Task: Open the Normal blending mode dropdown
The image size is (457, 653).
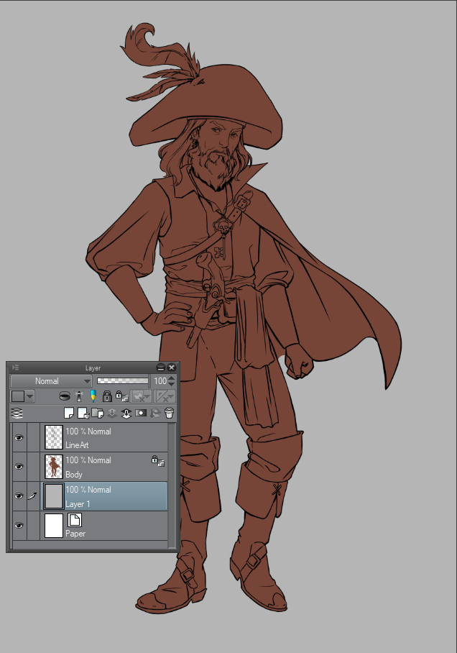Action: point(52,381)
